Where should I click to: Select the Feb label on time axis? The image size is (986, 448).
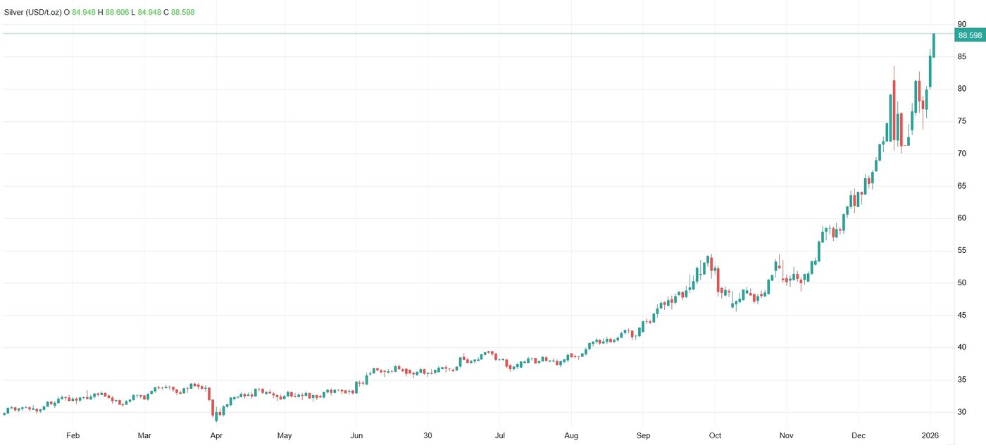[73, 435]
